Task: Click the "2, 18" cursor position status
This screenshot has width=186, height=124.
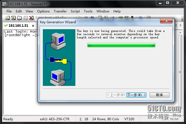Action: 84,119
